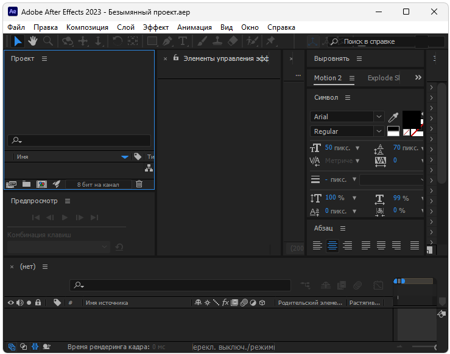Open the kerning Метриче dropdown arrow
The image size is (450, 354).
(357, 161)
